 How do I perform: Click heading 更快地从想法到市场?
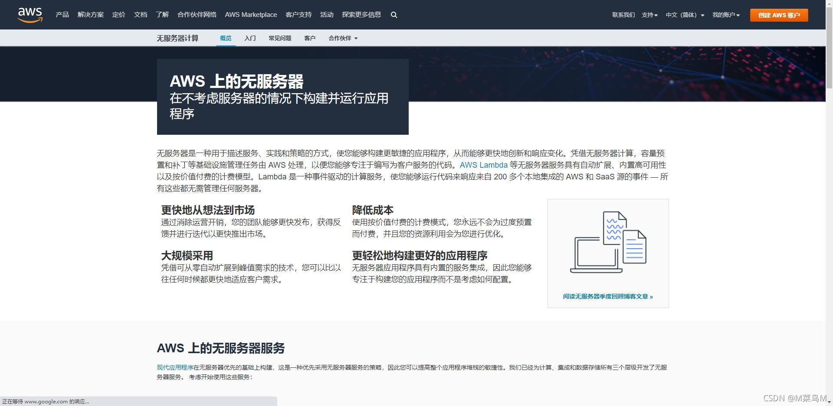tap(208, 210)
